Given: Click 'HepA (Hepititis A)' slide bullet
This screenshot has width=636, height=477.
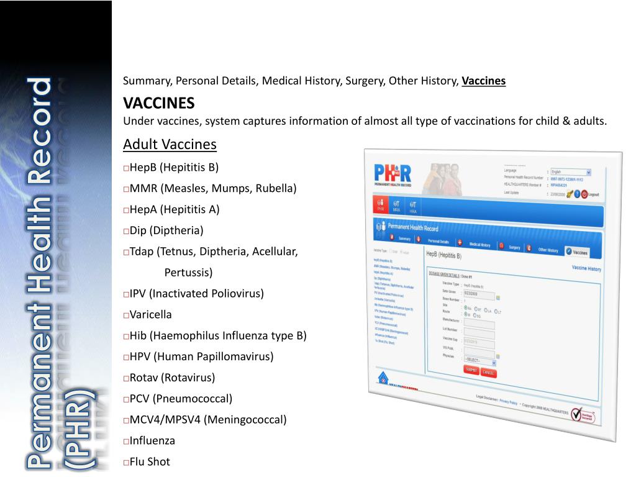Looking at the screenshot, I should coord(175,209).
